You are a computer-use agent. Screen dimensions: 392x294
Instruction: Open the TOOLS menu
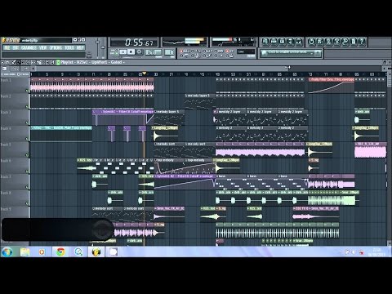(69, 47)
